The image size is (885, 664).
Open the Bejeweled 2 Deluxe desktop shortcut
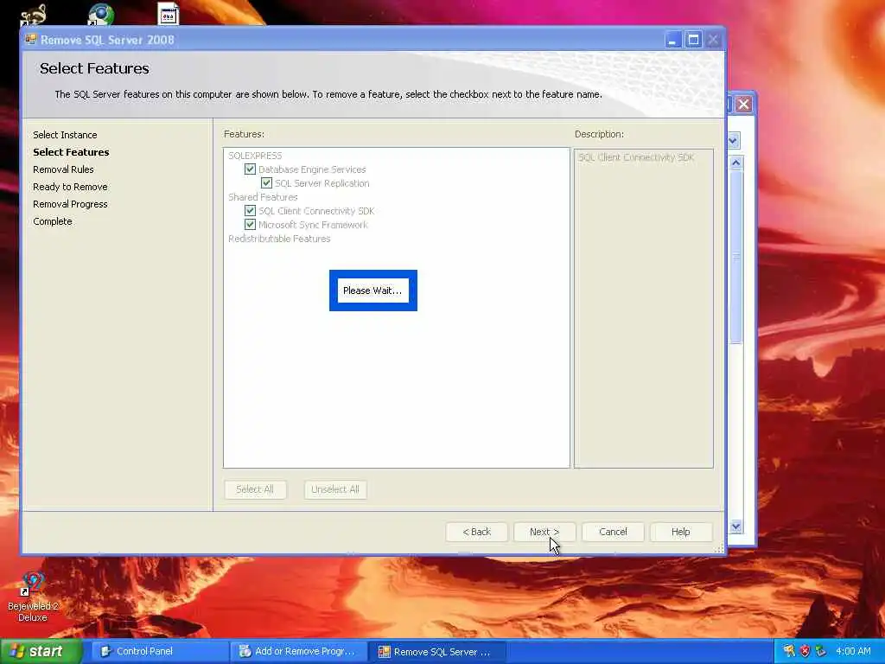33,597
